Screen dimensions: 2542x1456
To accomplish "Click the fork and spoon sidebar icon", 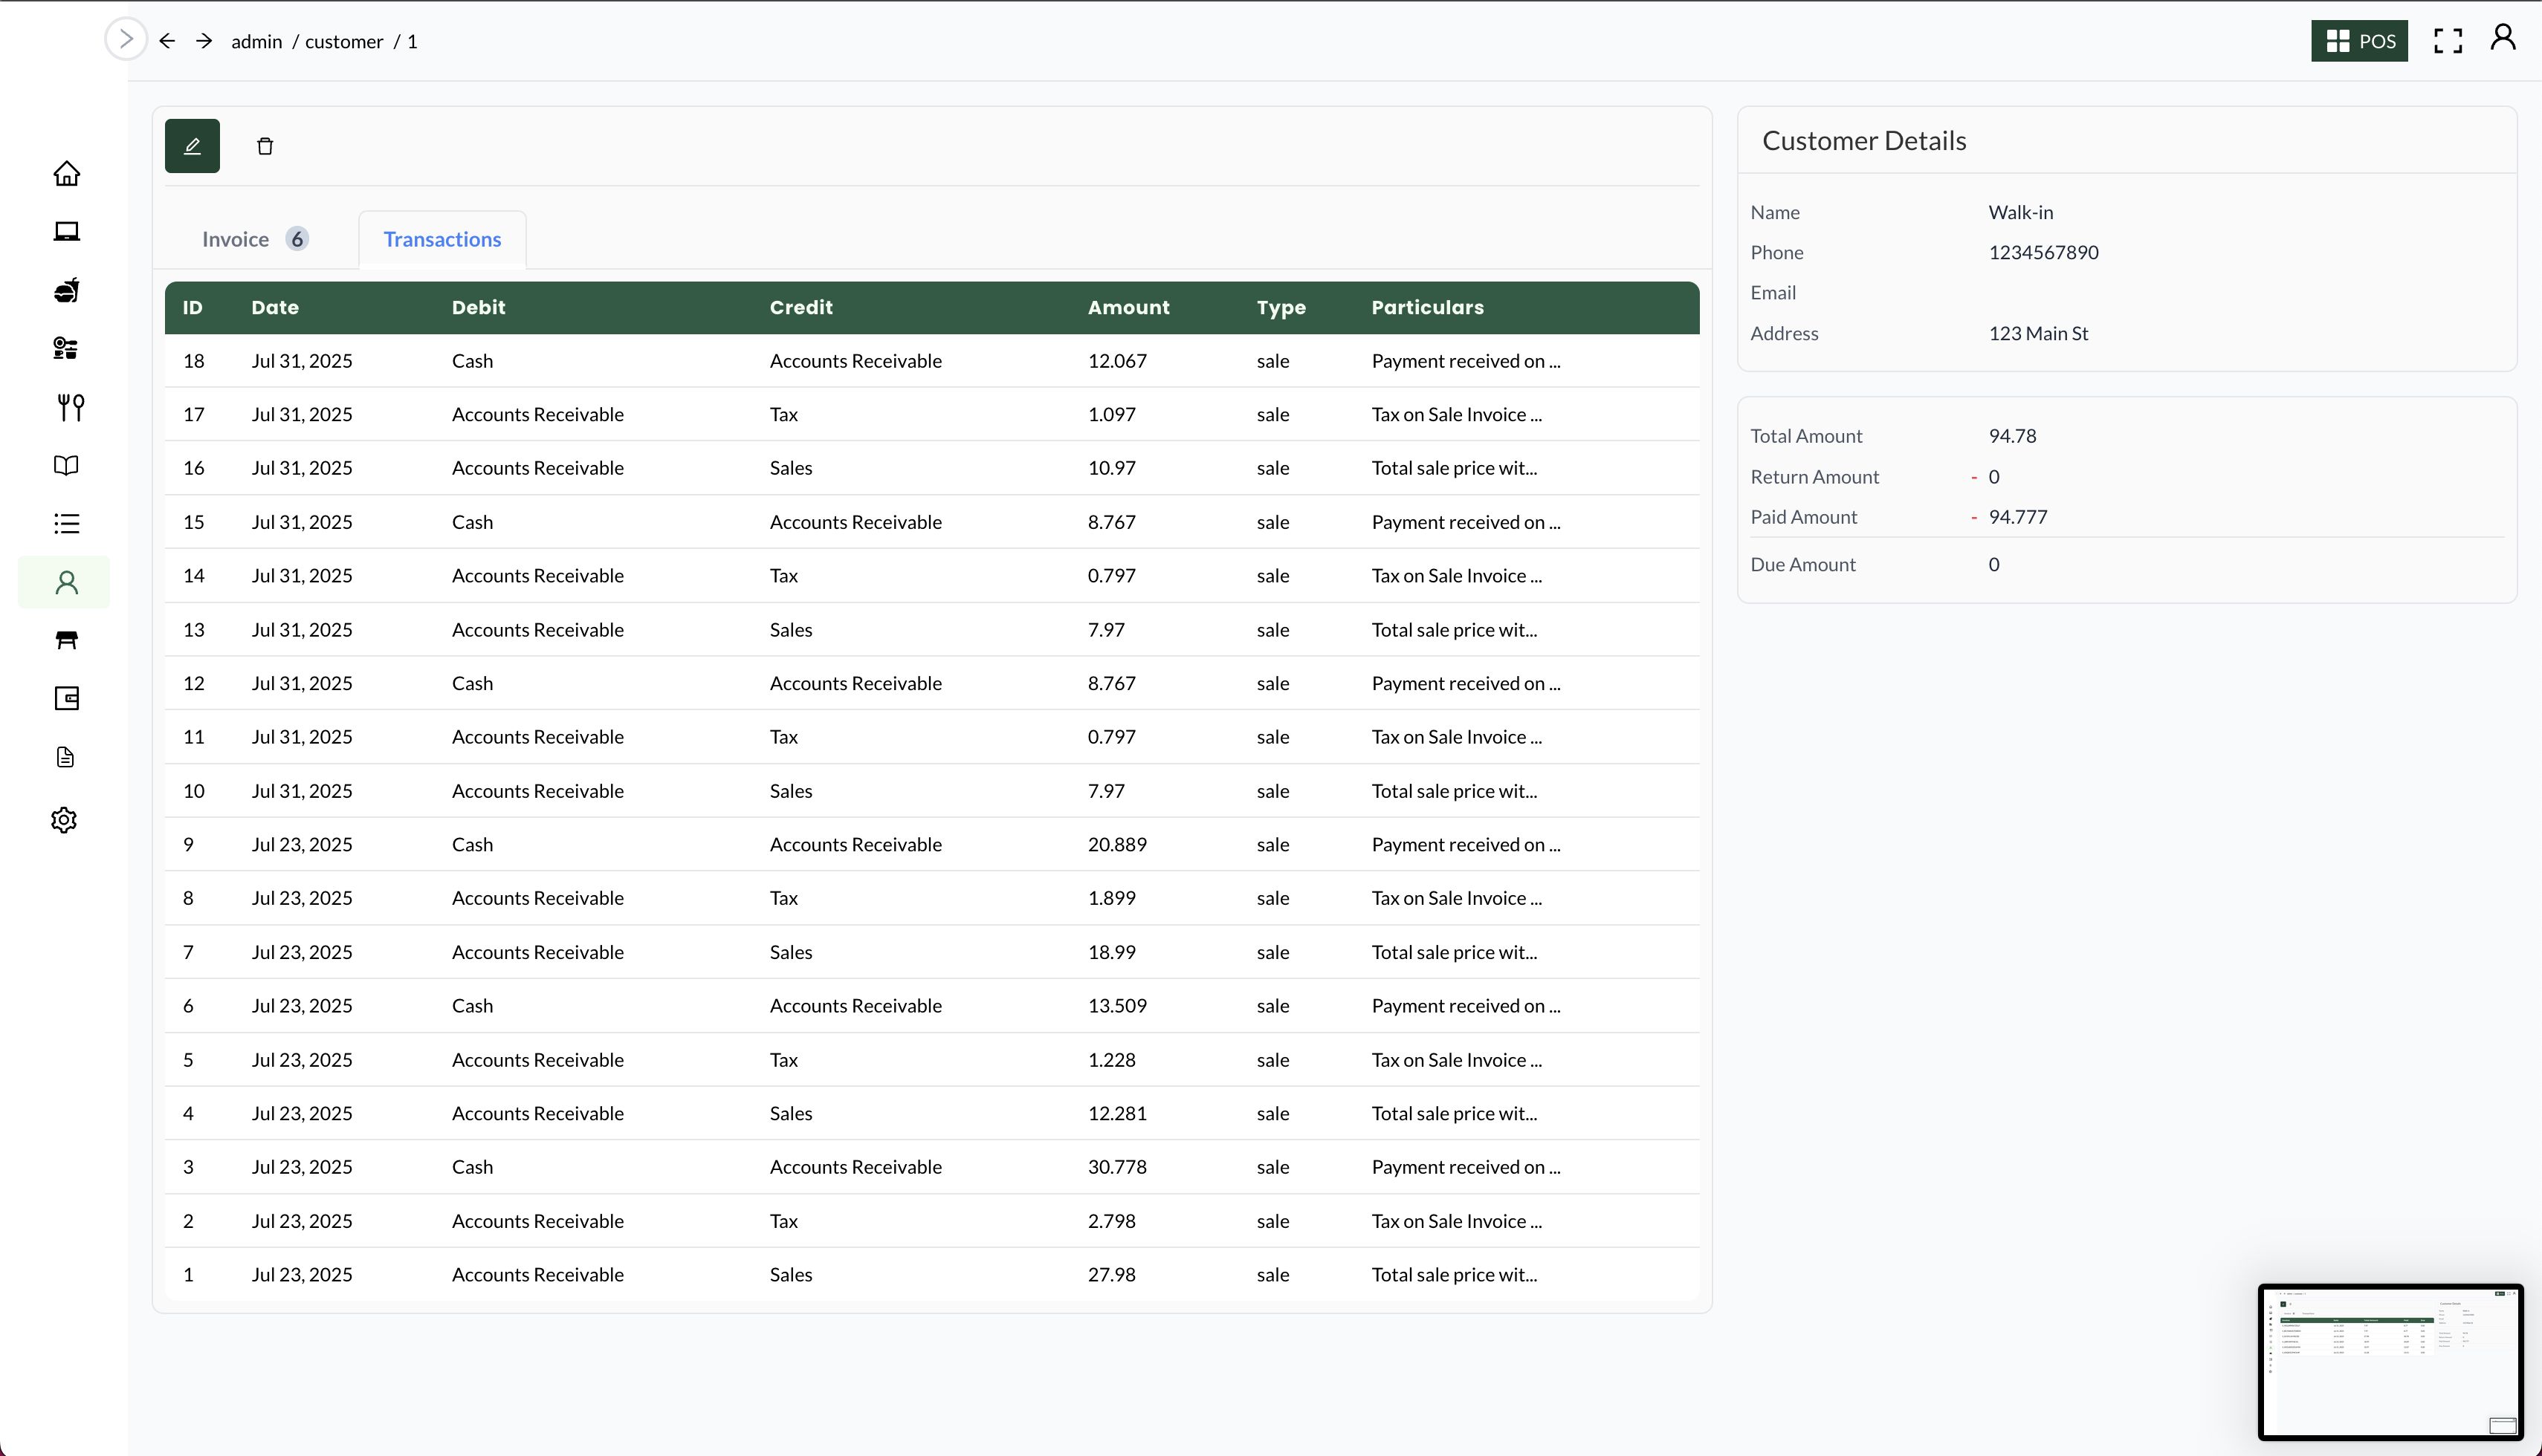I will click(x=70, y=407).
